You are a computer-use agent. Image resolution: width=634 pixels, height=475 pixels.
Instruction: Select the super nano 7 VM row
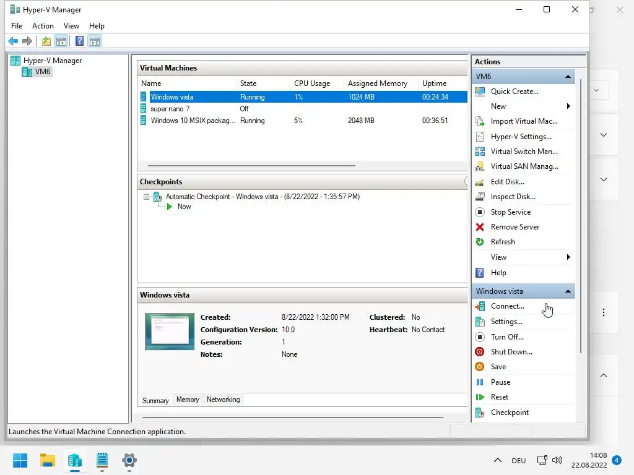click(303, 109)
